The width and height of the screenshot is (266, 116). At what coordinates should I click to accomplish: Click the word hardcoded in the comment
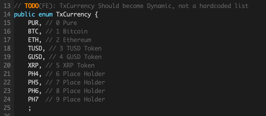215,6
